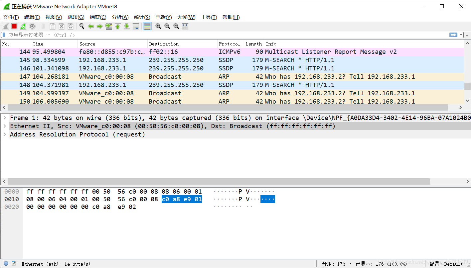Stop the running packet capture
This screenshot has height=268, width=471.
pos(14,26)
